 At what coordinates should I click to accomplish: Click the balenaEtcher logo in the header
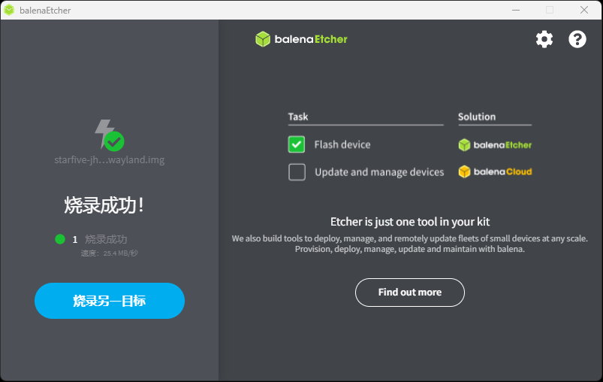pos(301,39)
